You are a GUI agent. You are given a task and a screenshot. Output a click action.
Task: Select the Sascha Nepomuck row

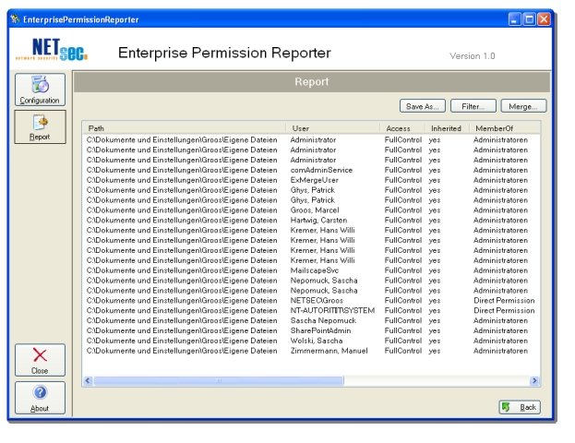click(x=311, y=320)
